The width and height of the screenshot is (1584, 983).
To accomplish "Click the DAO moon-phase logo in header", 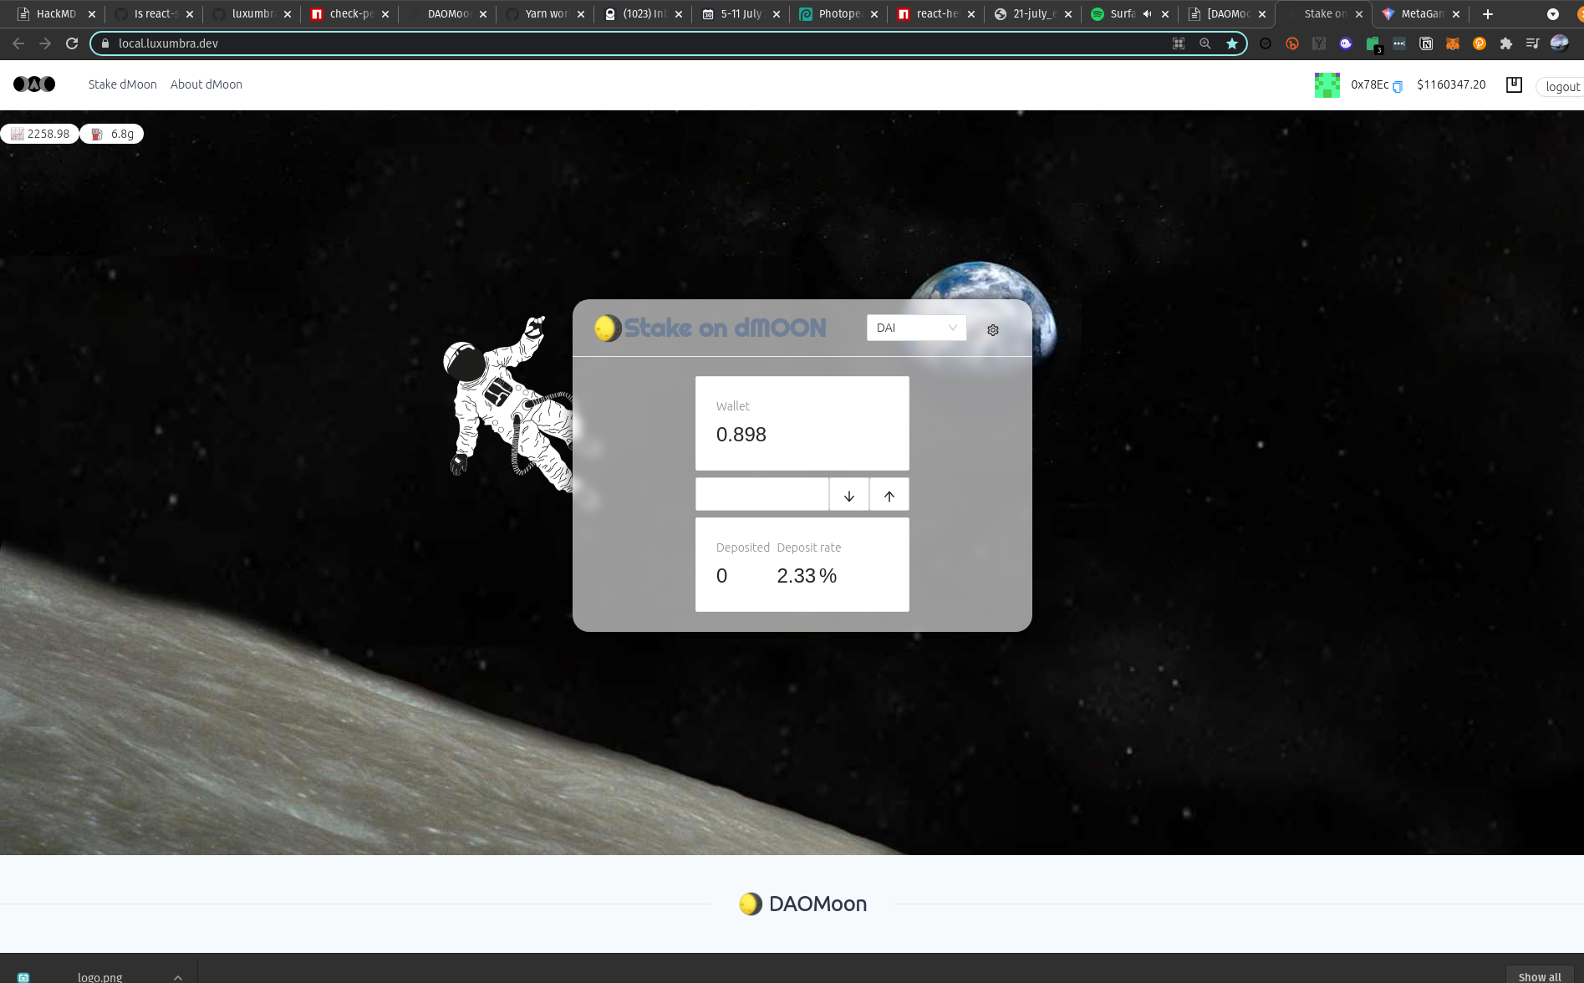I will (x=34, y=84).
